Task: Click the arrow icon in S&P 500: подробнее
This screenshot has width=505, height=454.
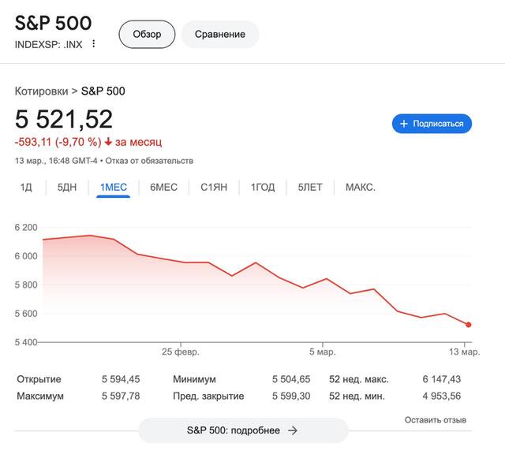Action: tap(293, 430)
